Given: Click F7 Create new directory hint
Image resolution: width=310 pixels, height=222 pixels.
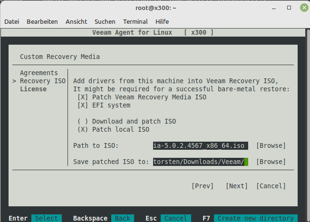Looking at the screenshot, I should pyautogui.click(x=250, y=218).
